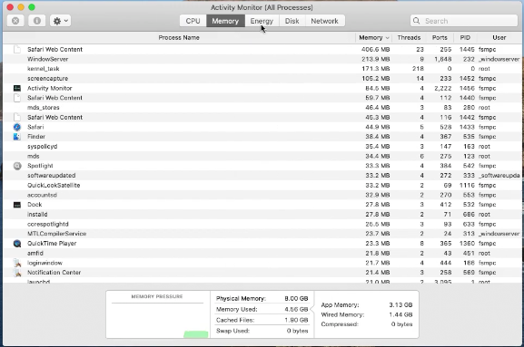
Task: Click document icon of Safari Web Content PID 1440
Action: (17, 98)
